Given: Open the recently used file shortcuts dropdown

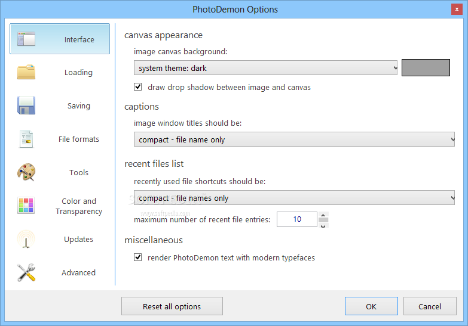Looking at the screenshot, I should pyautogui.click(x=294, y=198).
